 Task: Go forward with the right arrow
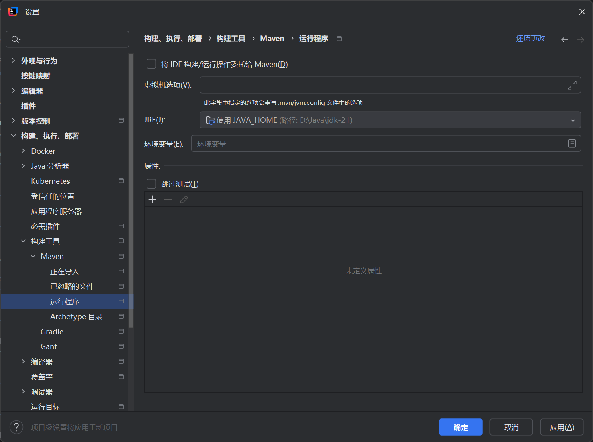pyautogui.click(x=581, y=39)
